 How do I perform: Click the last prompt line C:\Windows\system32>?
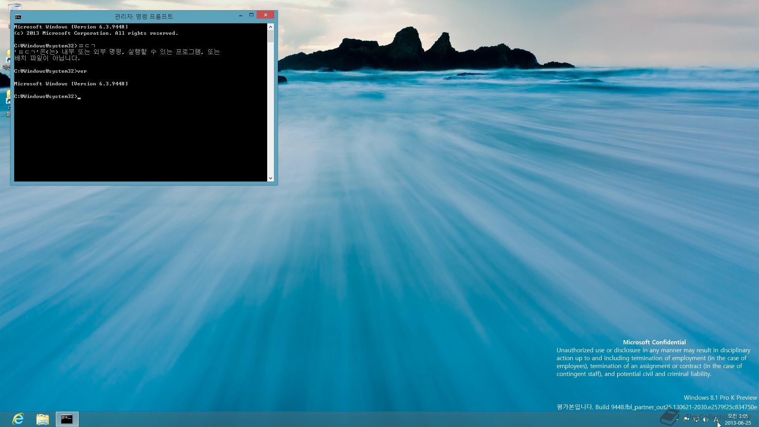[46, 96]
